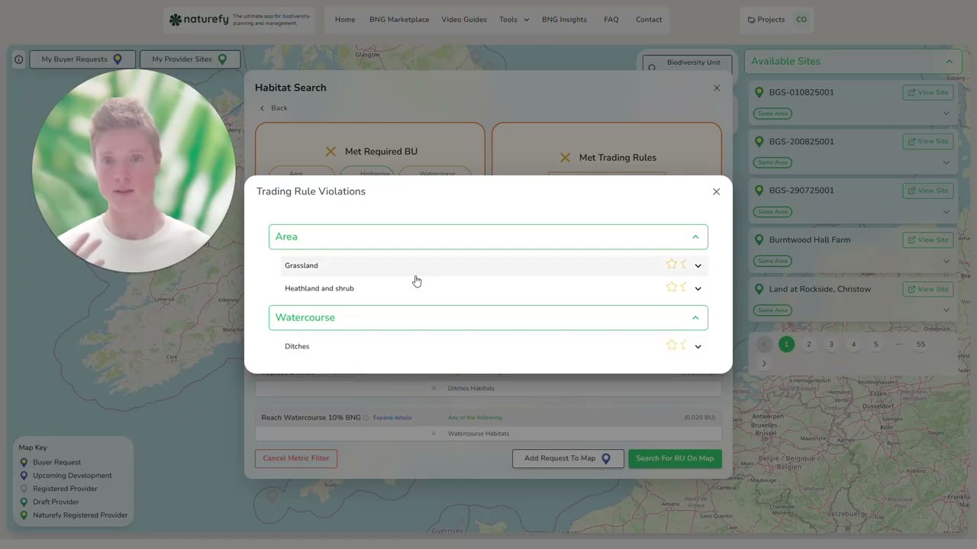Click the Buyer Request pin in Map Key
977x549 pixels.
[x=24, y=462]
